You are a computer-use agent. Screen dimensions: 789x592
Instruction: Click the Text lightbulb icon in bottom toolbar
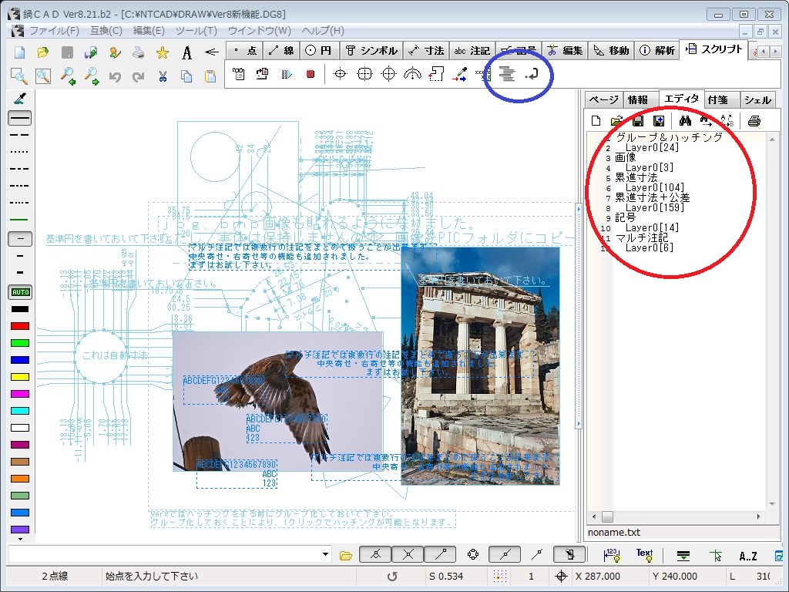644,555
